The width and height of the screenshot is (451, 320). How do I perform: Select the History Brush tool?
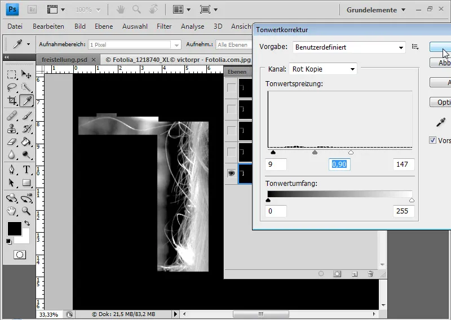point(26,128)
